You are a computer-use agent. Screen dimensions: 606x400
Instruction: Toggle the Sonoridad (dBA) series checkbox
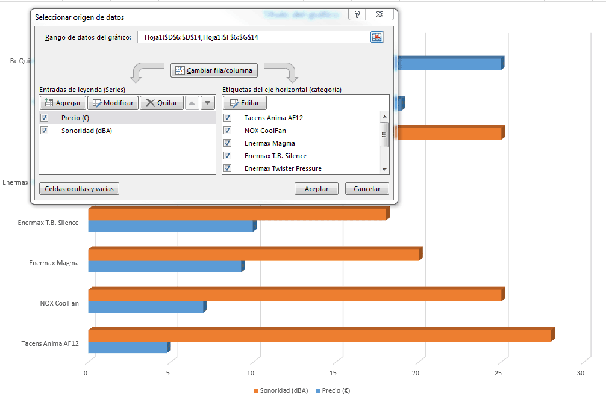[x=45, y=131]
